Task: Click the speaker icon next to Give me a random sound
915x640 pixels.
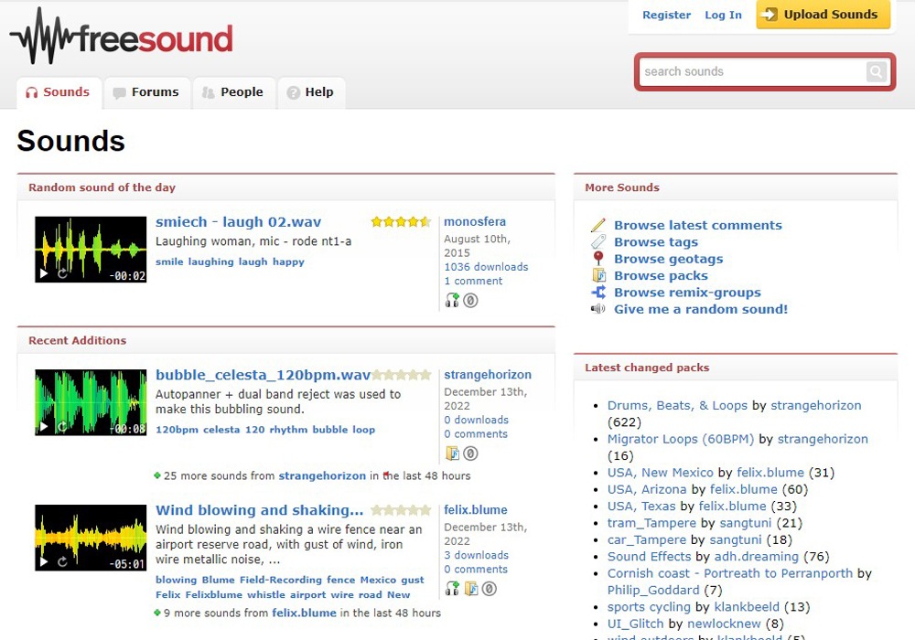Action: (x=599, y=309)
